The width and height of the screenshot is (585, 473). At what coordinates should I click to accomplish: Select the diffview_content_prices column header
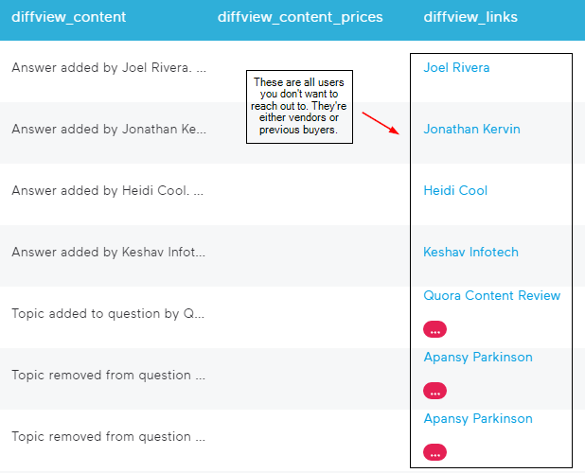click(300, 17)
